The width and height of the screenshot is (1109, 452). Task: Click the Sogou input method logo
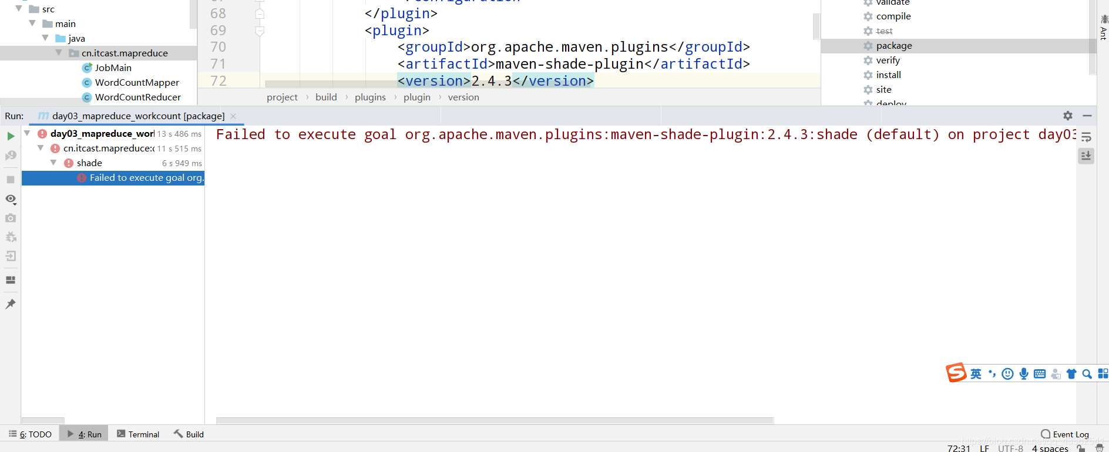956,373
